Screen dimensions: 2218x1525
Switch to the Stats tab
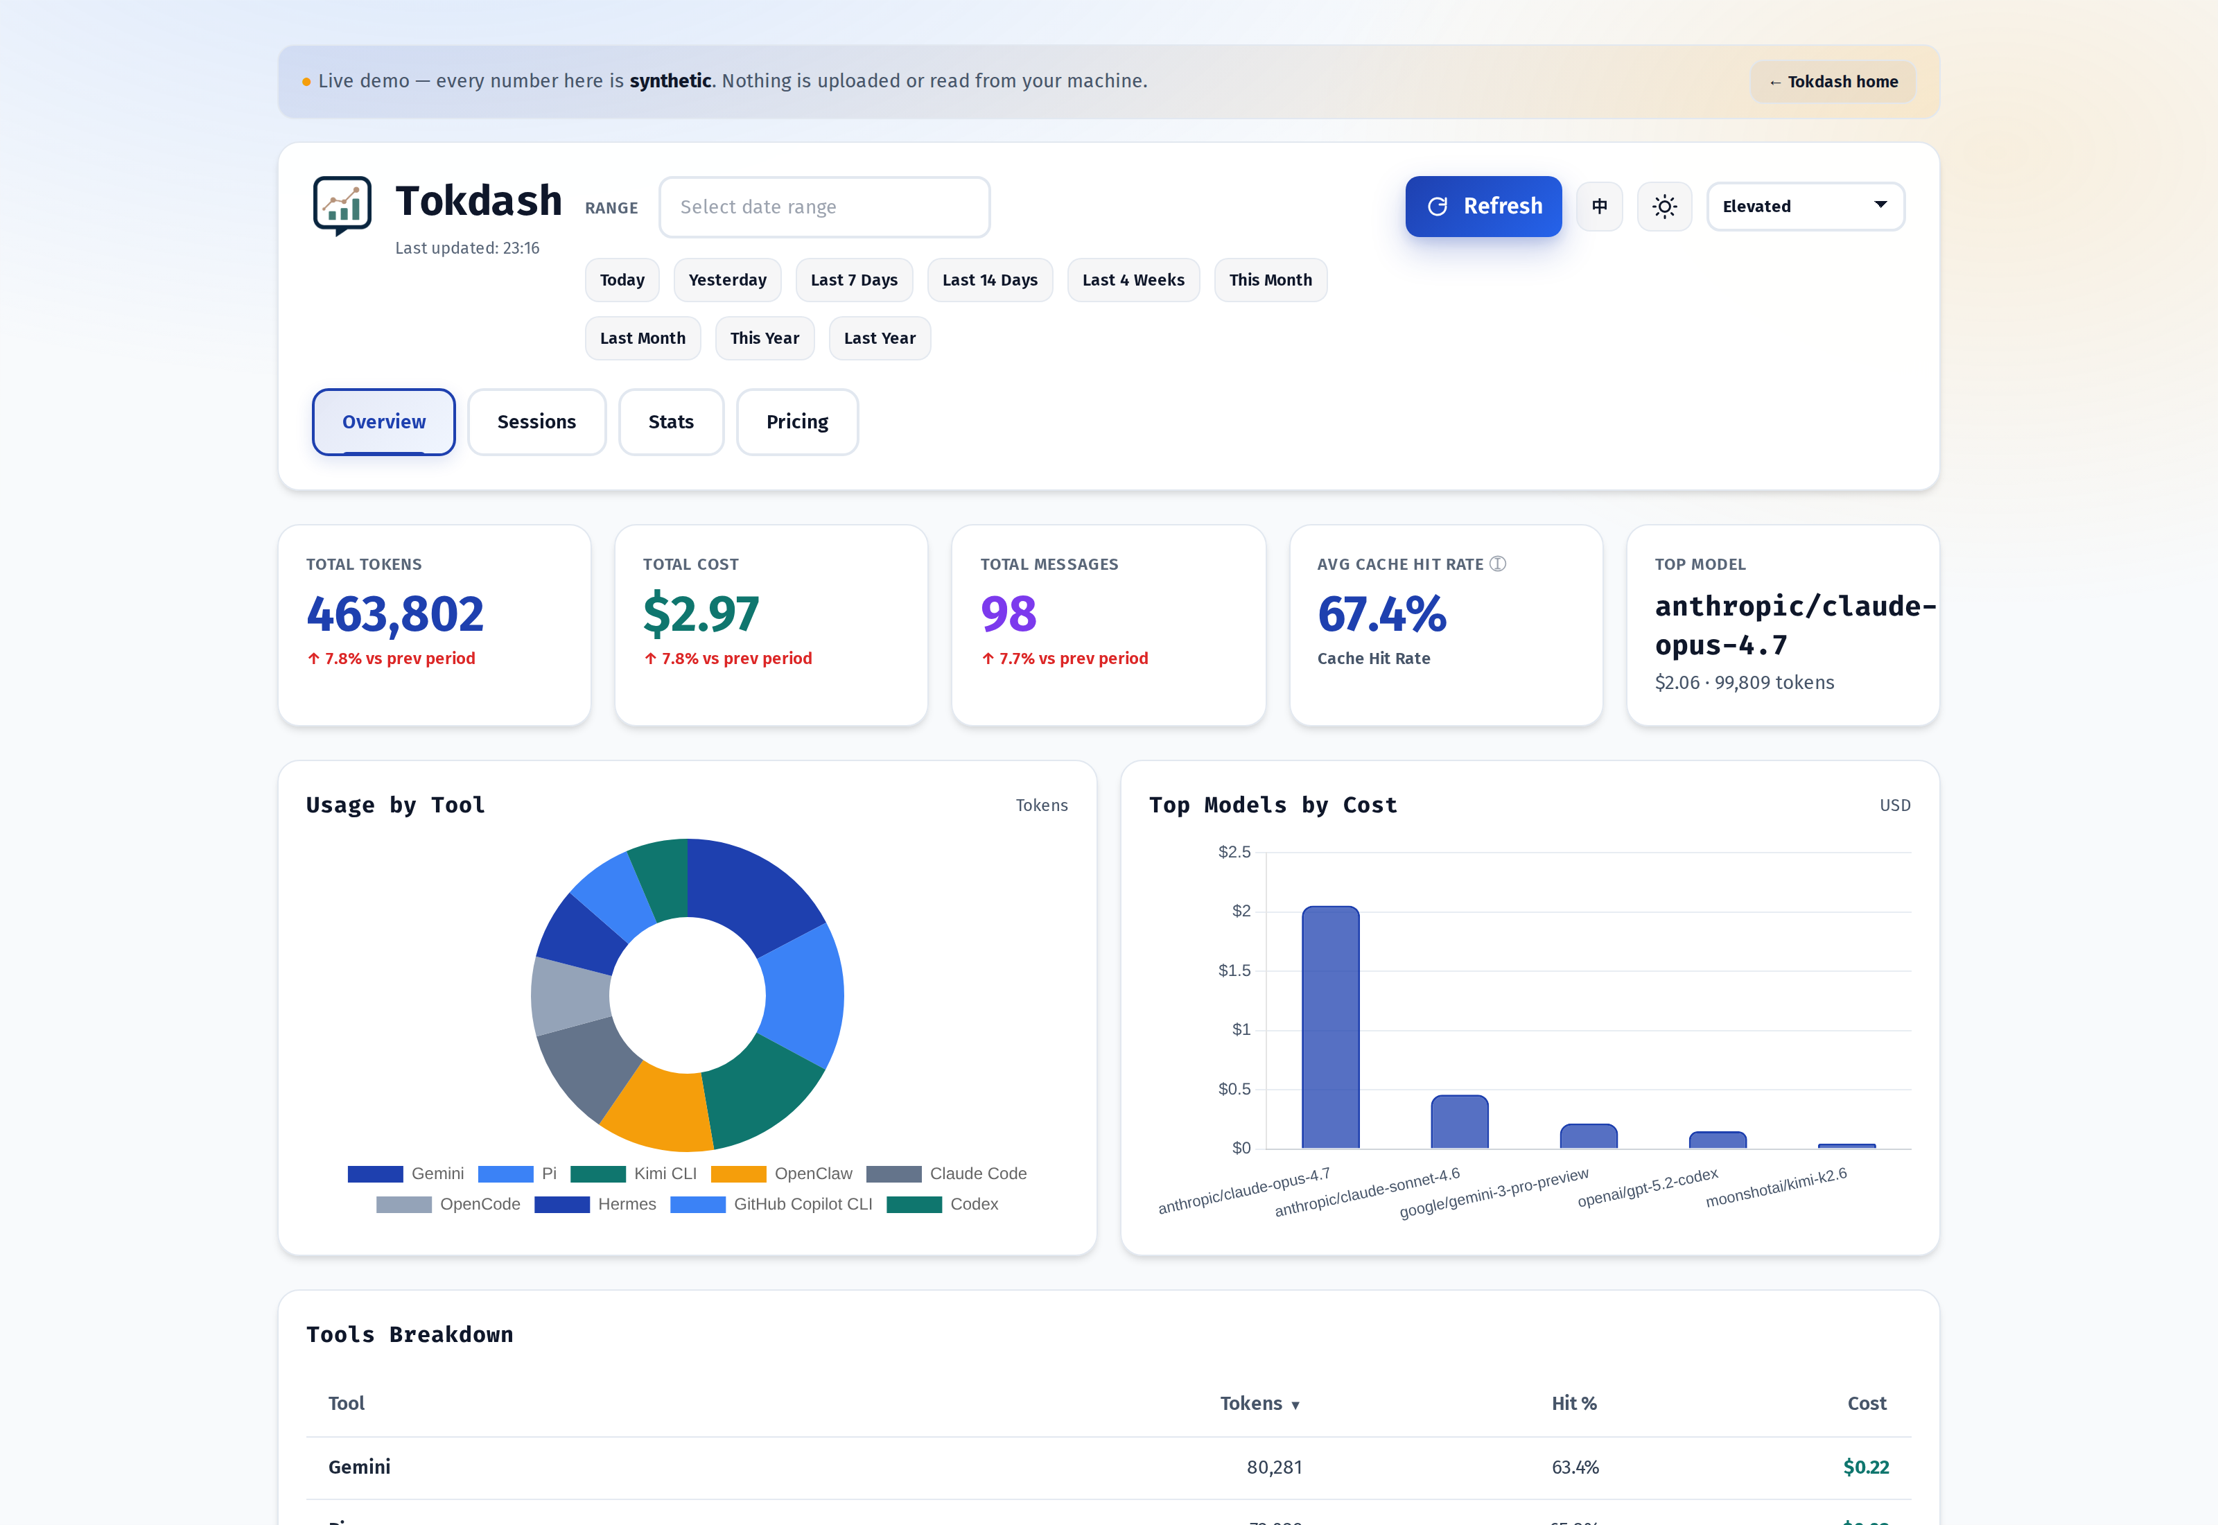pyautogui.click(x=672, y=421)
